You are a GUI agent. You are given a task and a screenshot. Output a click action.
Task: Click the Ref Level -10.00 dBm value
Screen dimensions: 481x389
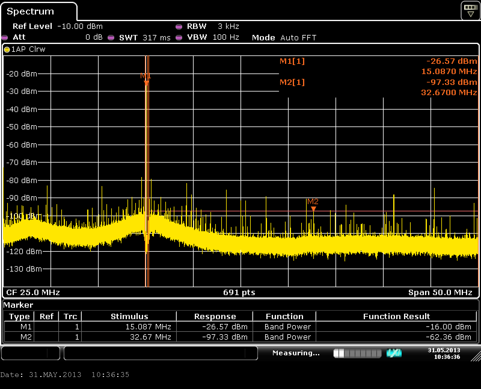point(80,26)
